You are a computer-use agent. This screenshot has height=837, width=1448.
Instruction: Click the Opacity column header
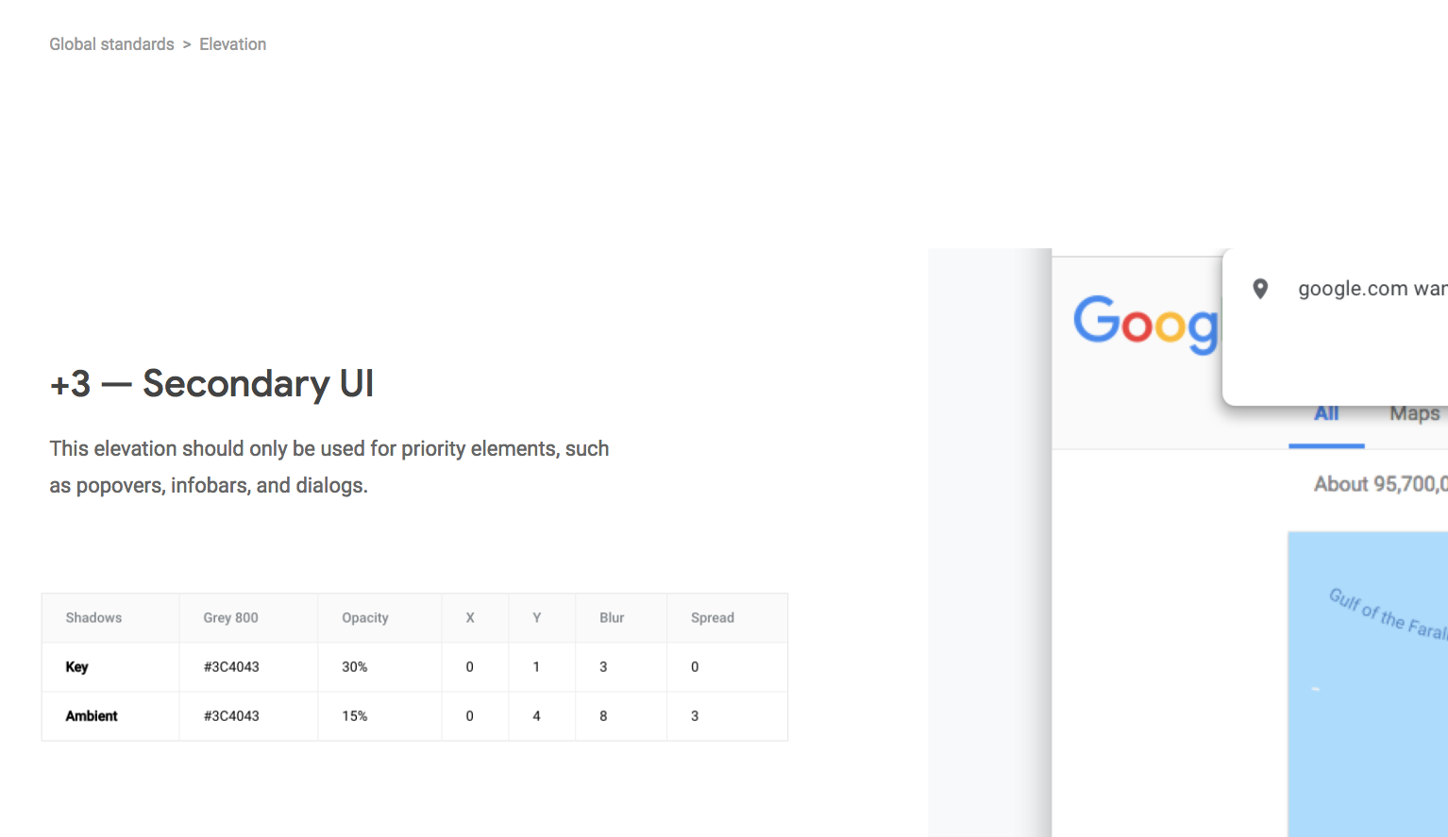click(365, 618)
